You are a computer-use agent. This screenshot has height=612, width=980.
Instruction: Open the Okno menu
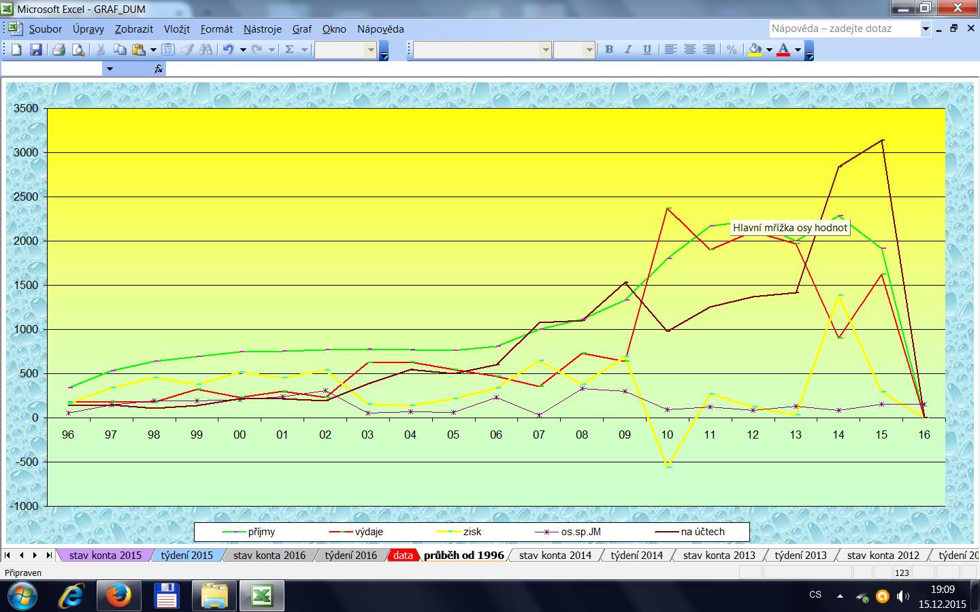click(334, 29)
